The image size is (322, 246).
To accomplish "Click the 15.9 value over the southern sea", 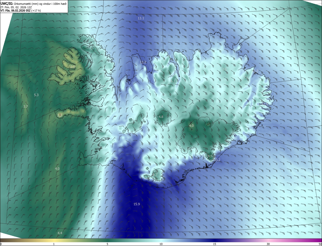I will click(137, 204).
